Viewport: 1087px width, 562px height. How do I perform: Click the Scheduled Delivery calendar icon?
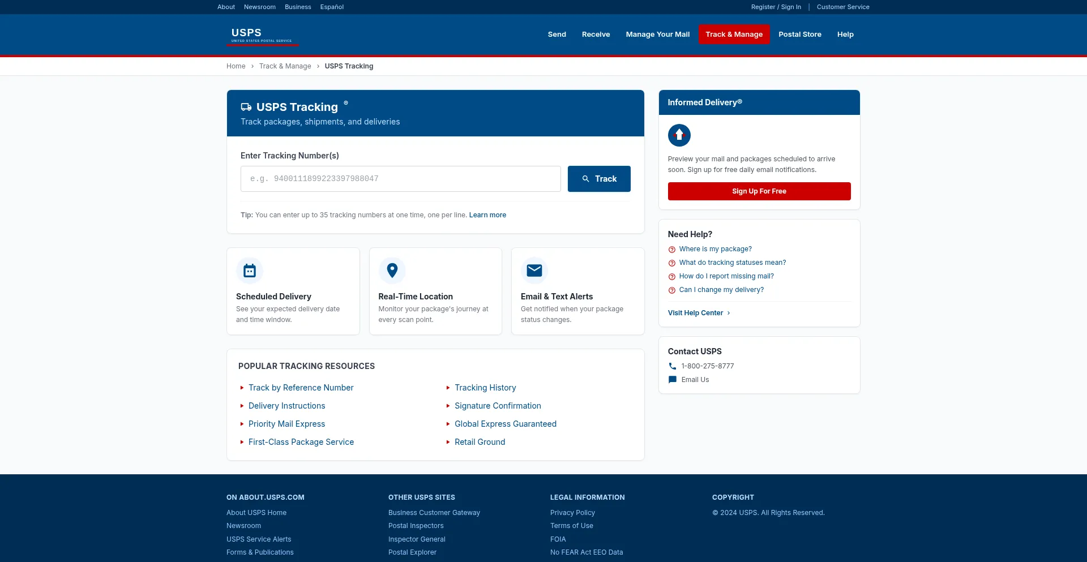(250, 271)
